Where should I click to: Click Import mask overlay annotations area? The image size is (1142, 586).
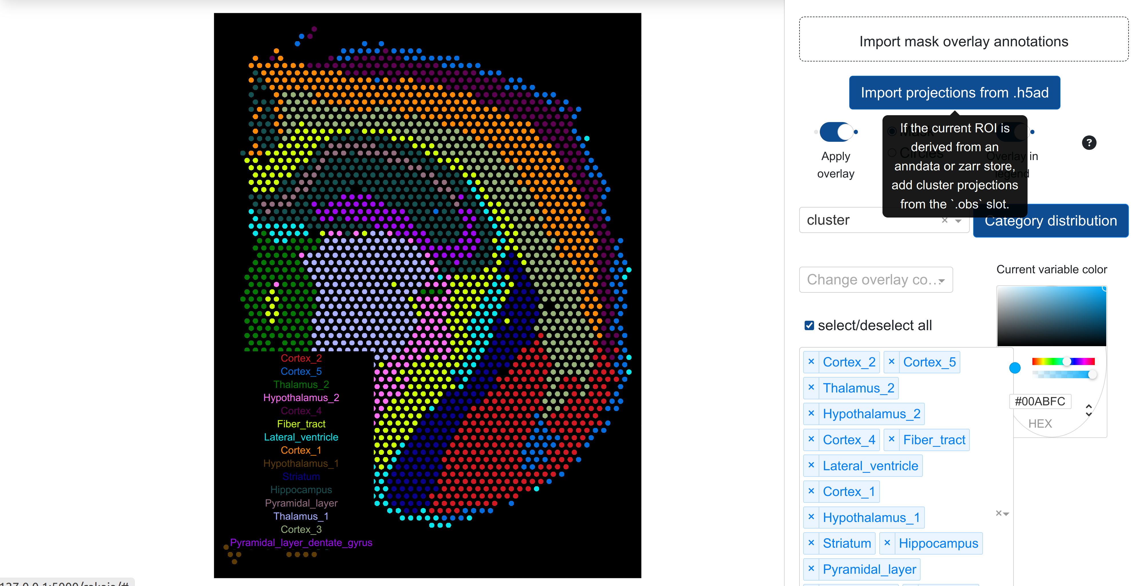pyautogui.click(x=963, y=40)
